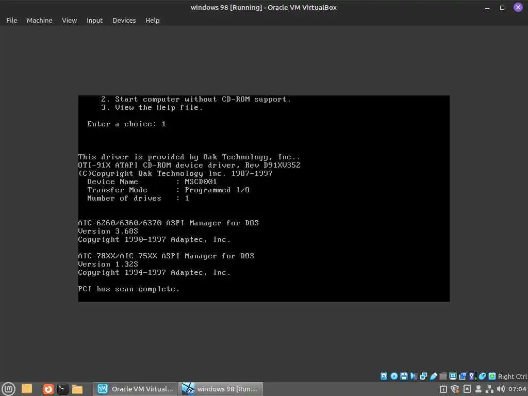The height and width of the screenshot is (396, 528).
Task: Close the windows 98 VM window
Action: 518,7
